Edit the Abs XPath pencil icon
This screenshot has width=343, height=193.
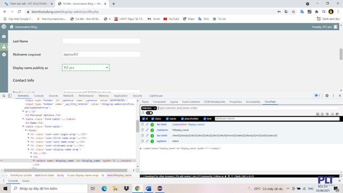(x=147, y=135)
